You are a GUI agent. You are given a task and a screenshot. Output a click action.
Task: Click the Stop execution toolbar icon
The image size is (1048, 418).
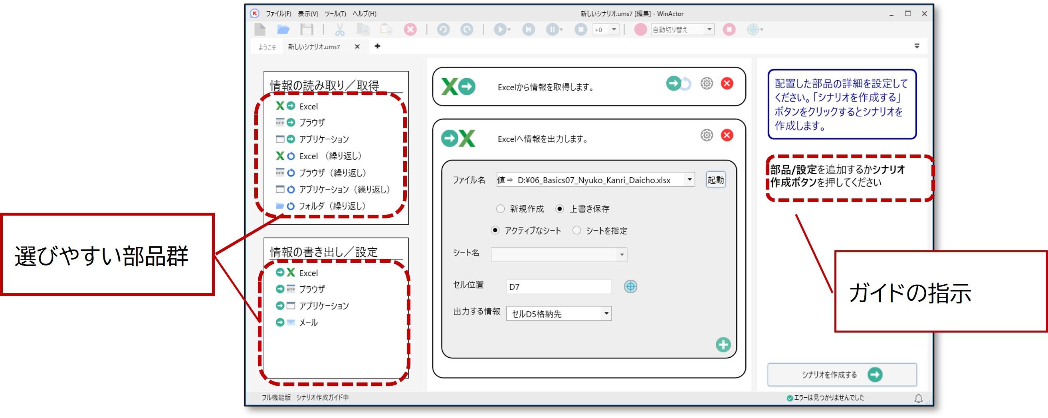[x=580, y=29]
